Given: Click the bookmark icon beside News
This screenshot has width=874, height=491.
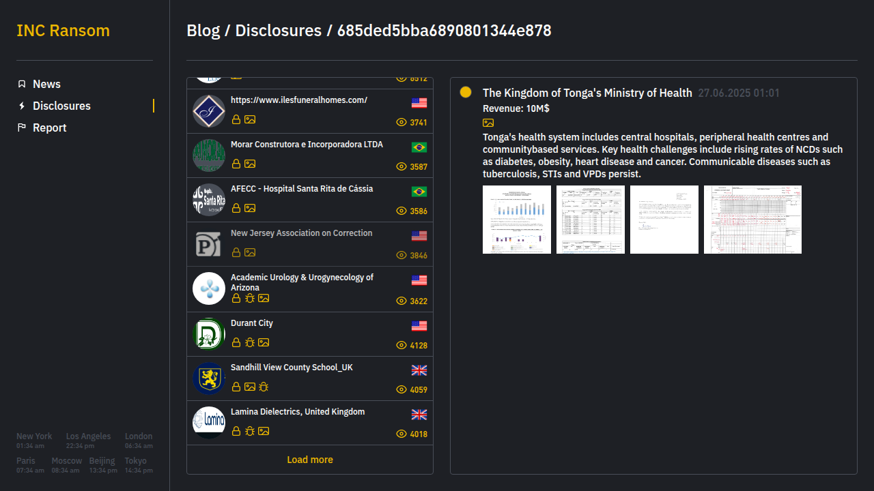Looking at the screenshot, I should pyautogui.click(x=22, y=84).
